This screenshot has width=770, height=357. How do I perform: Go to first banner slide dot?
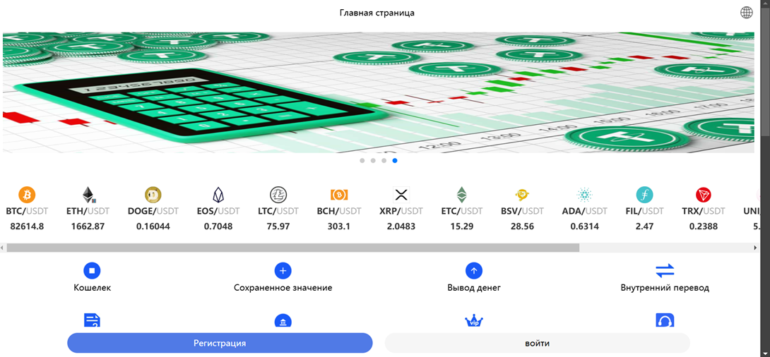tap(362, 160)
